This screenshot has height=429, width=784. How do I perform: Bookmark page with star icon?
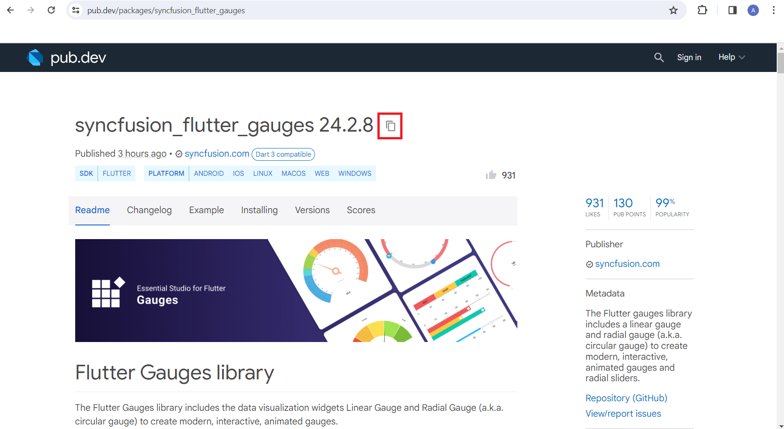673,10
